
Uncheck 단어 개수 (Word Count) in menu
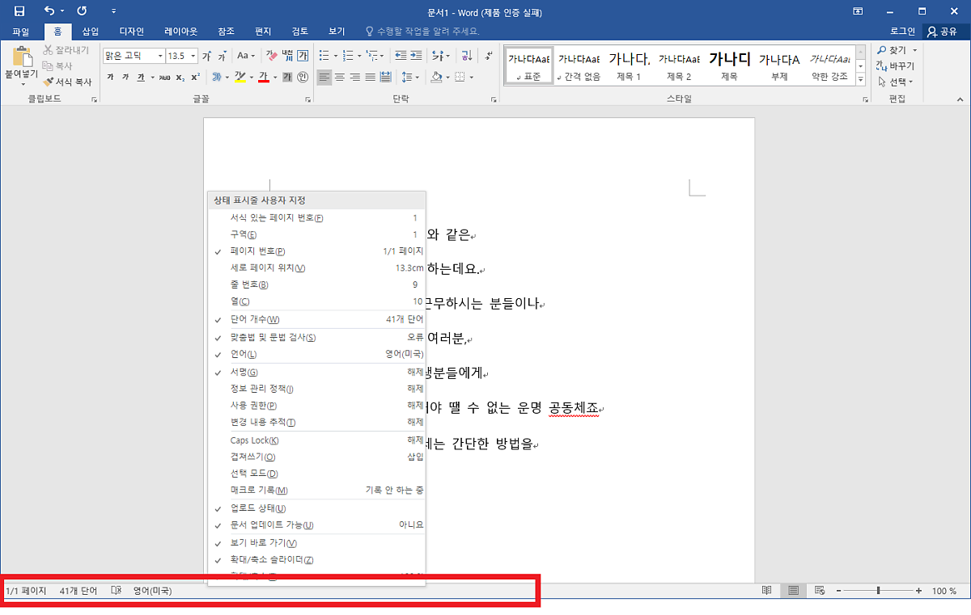click(255, 319)
